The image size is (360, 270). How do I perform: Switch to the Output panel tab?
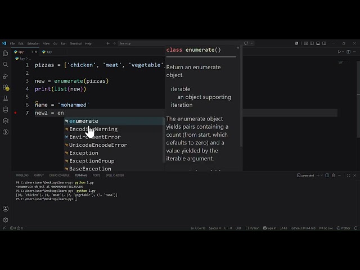39,175
